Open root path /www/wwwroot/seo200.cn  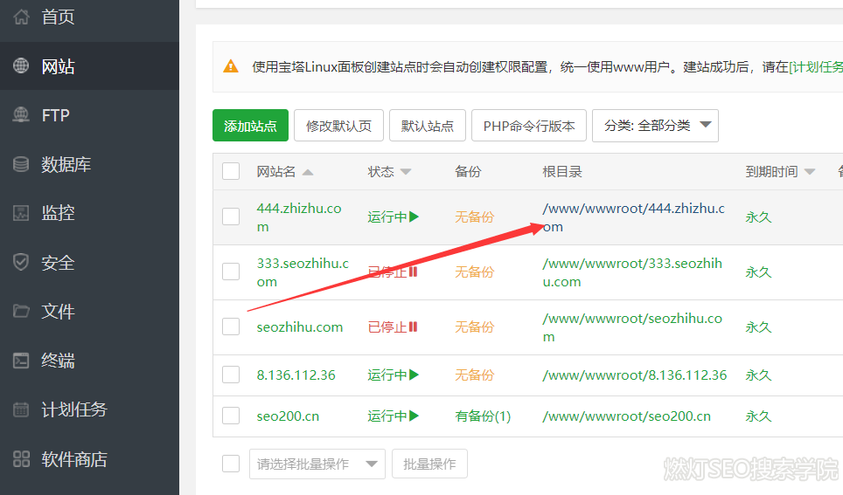click(626, 416)
